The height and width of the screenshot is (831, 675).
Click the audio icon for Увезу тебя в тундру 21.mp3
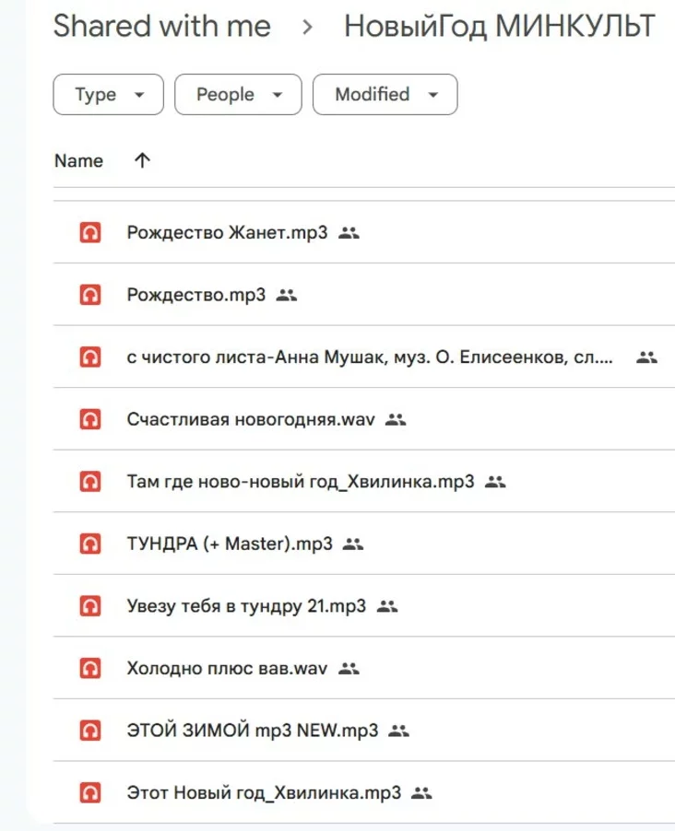coord(89,606)
